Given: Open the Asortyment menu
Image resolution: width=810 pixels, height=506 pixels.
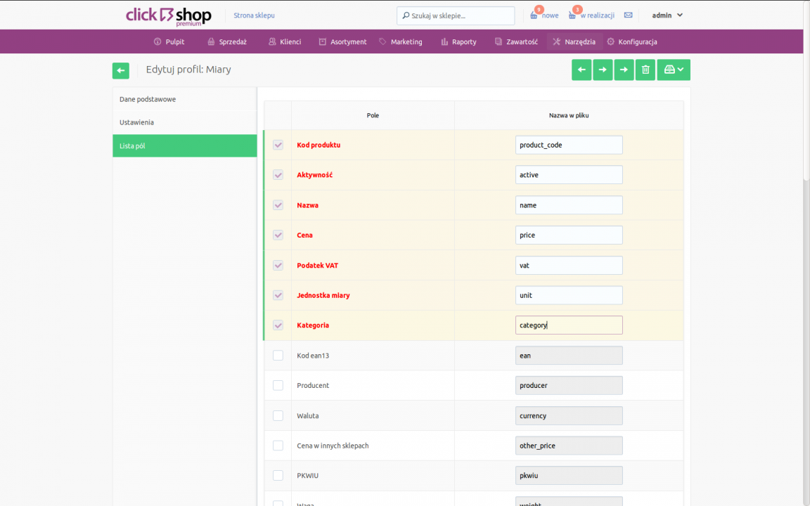Looking at the screenshot, I should click(x=342, y=42).
